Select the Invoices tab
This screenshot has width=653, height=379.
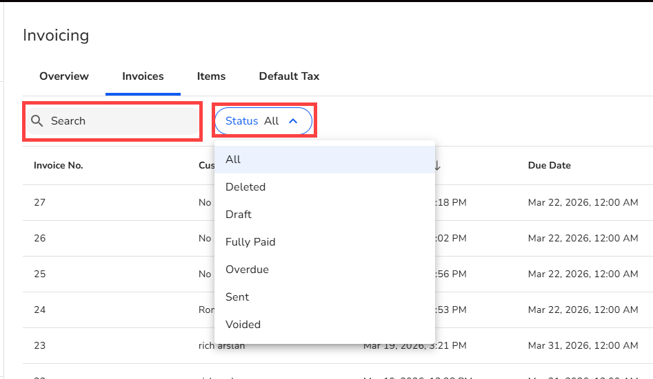point(143,76)
